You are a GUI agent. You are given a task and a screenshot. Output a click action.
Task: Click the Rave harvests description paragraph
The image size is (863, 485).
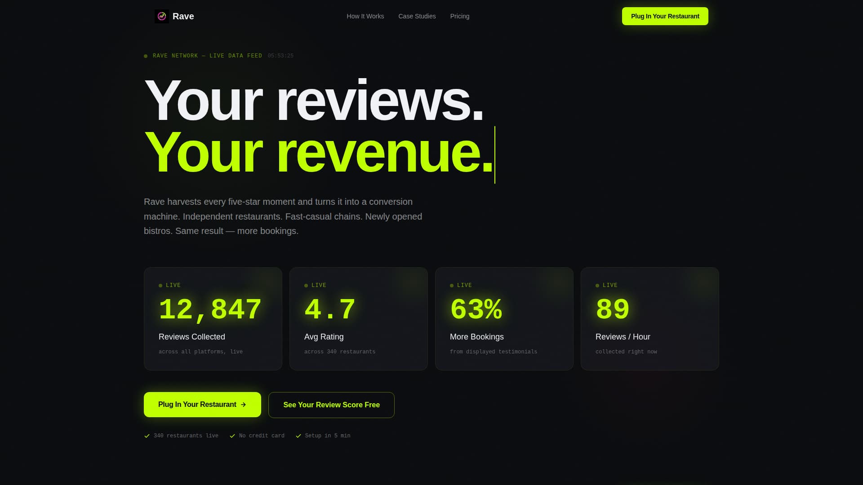[283, 216]
